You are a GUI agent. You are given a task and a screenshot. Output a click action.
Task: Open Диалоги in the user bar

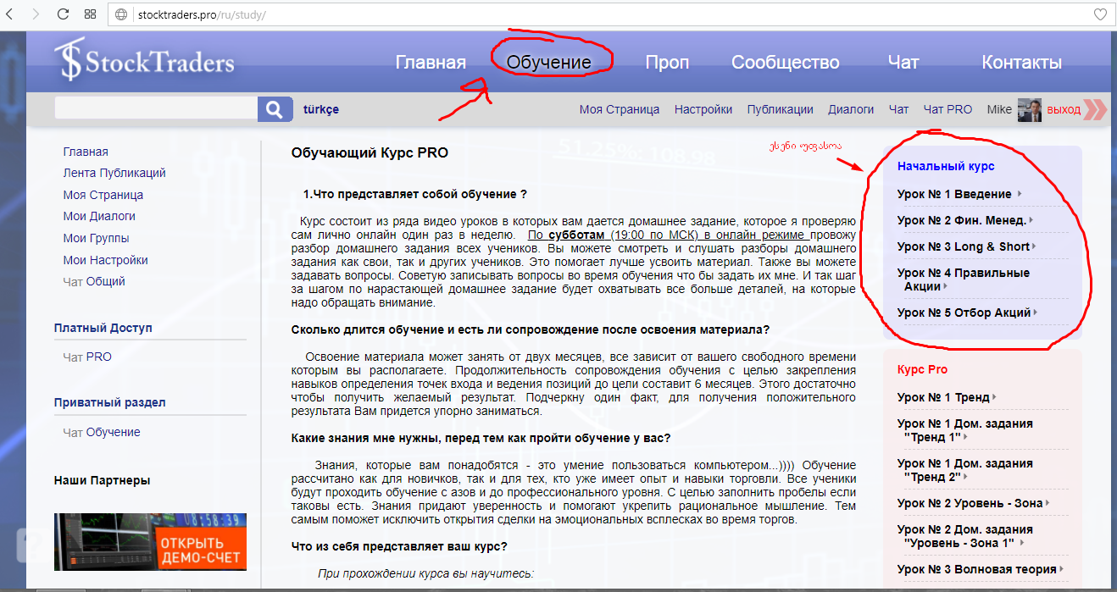coord(851,109)
